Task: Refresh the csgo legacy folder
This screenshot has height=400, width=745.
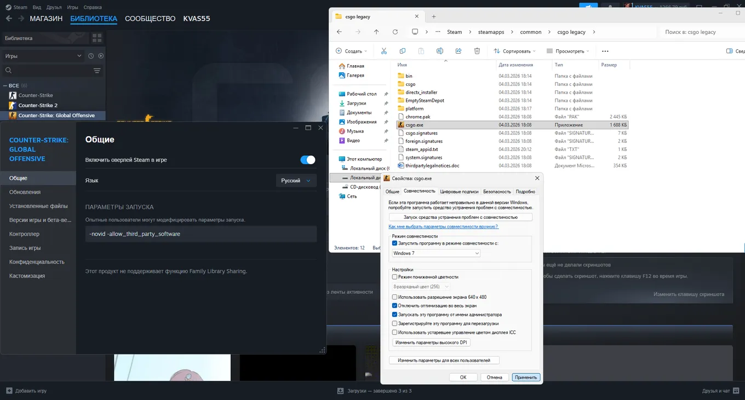Action: (395, 32)
